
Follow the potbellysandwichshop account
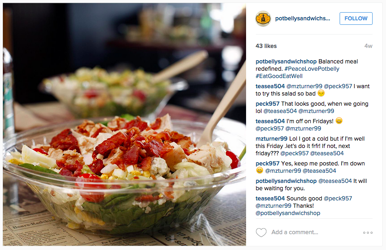(x=356, y=18)
